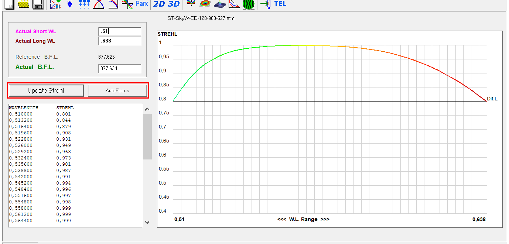Click the list scrollbar up arrow

147,109
